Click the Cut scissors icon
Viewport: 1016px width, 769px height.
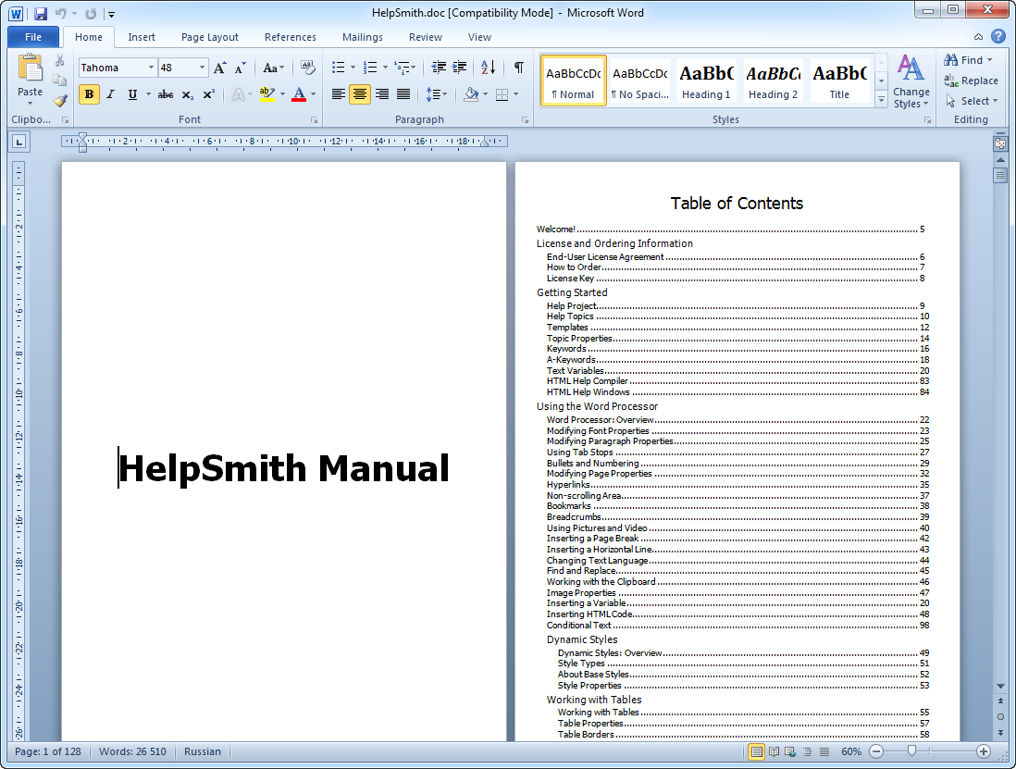(59, 61)
